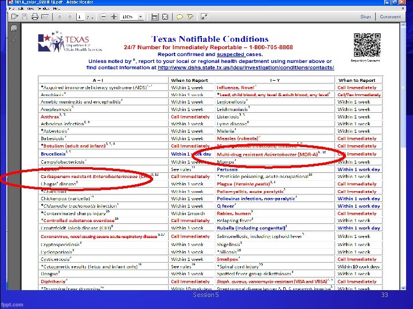Click the vertical scrollbar down arrow
This screenshot has height=309, width=413.
[403, 288]
